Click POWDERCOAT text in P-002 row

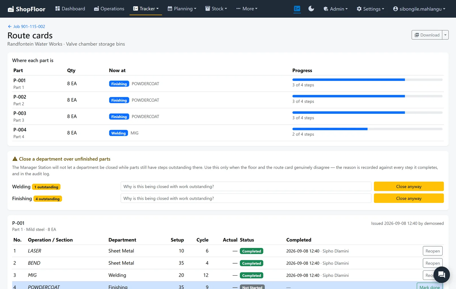145,100
